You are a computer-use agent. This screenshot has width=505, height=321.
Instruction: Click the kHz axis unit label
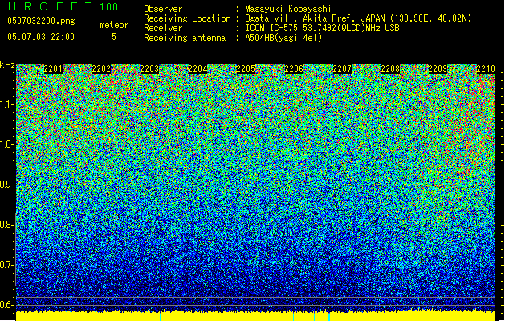point(7,65)
